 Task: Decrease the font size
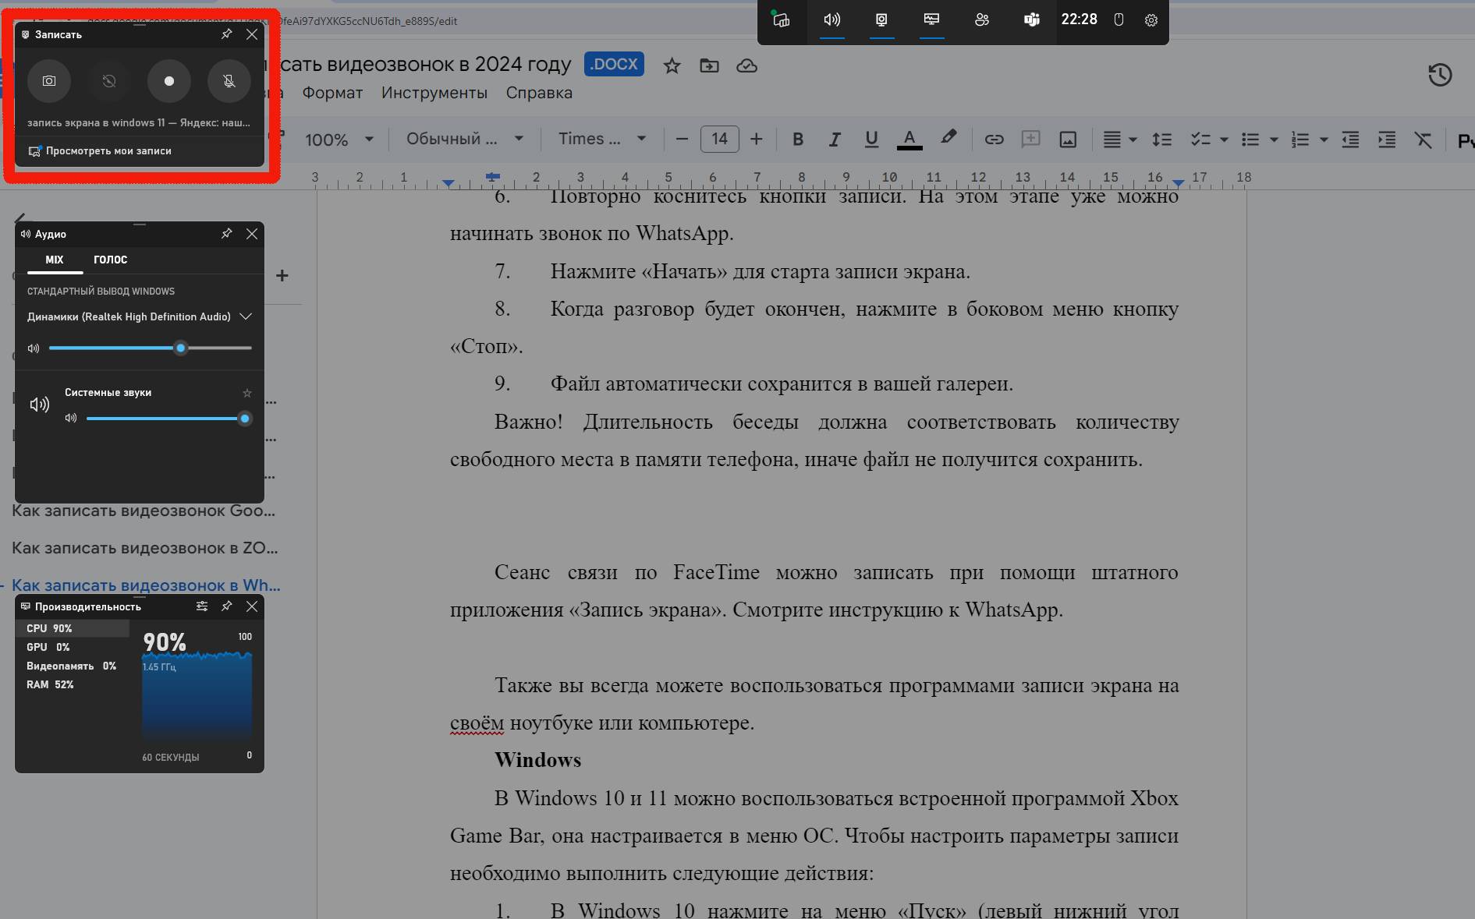pos(682,140)
